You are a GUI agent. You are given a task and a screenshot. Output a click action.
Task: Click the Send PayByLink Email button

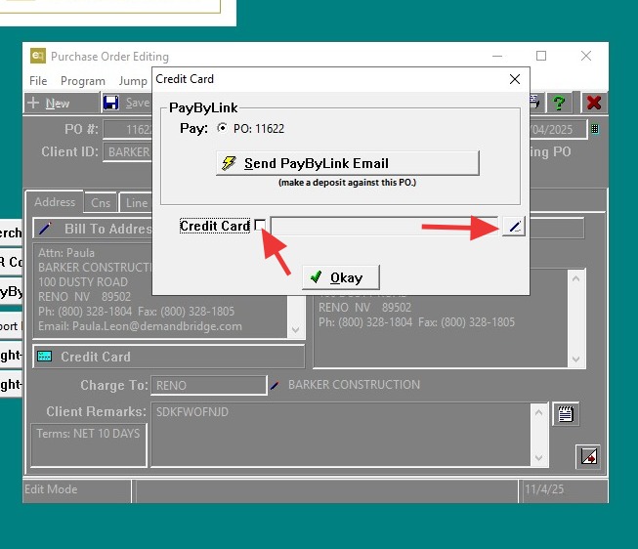point(348,163)
